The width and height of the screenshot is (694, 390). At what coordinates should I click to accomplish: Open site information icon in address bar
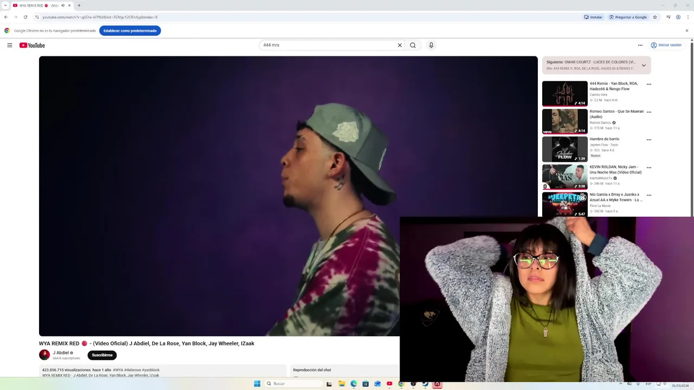point(37,17)
